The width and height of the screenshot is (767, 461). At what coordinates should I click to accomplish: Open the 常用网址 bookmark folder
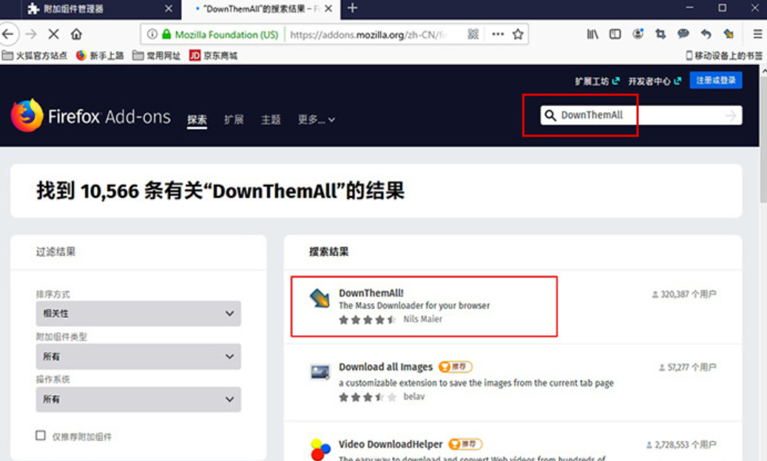click(157, 55)
